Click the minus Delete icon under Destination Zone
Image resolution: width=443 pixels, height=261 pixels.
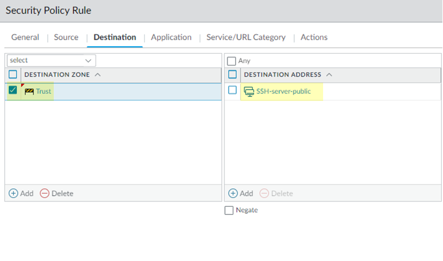(x=44, y=193)
